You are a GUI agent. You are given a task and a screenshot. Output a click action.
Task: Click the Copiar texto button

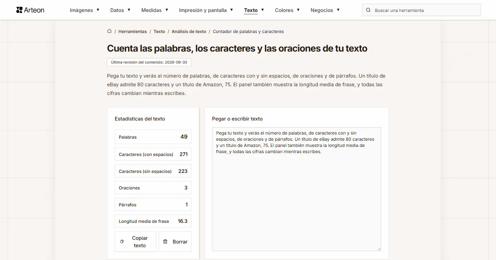(136, 241)
